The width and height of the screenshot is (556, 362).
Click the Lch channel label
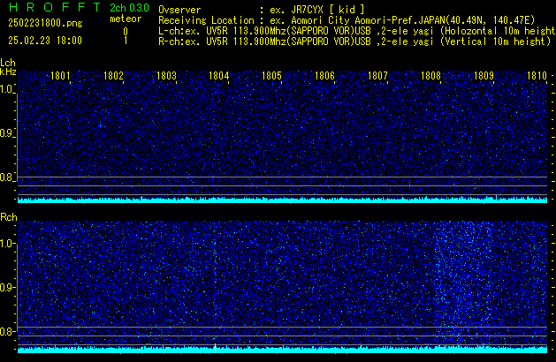[8, 63]
